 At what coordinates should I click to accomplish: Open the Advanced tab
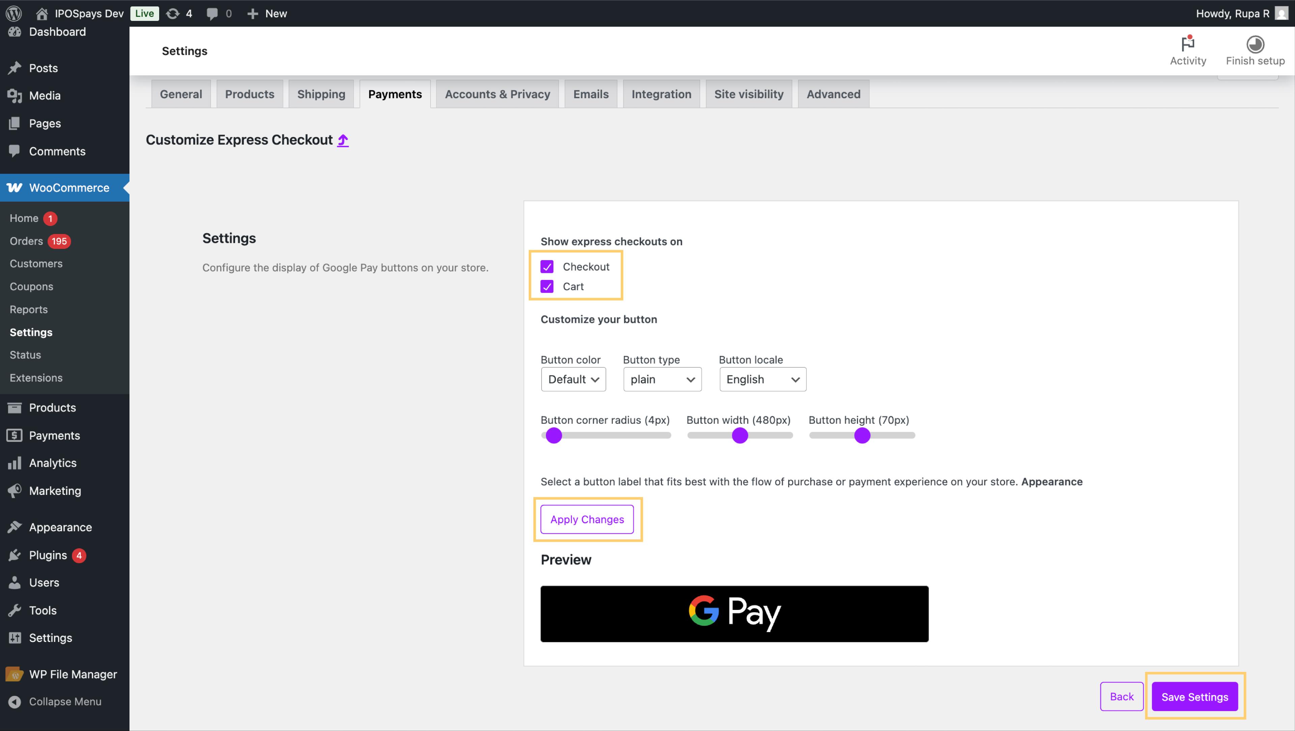pyautogui.click(x=834, y=94)
